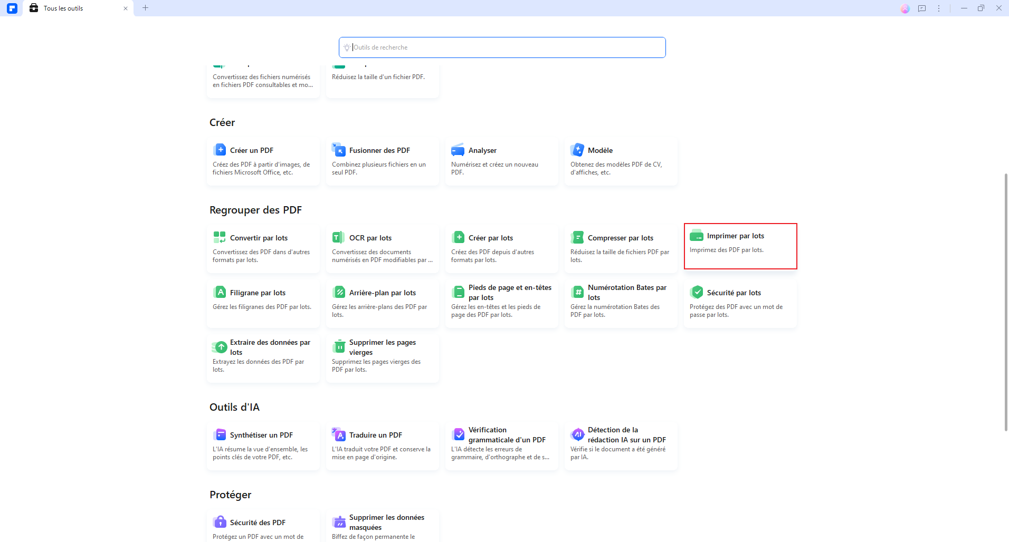Click the Imprimer par lots title
This screenshot has height=542, width=1009.
point(736,236)
